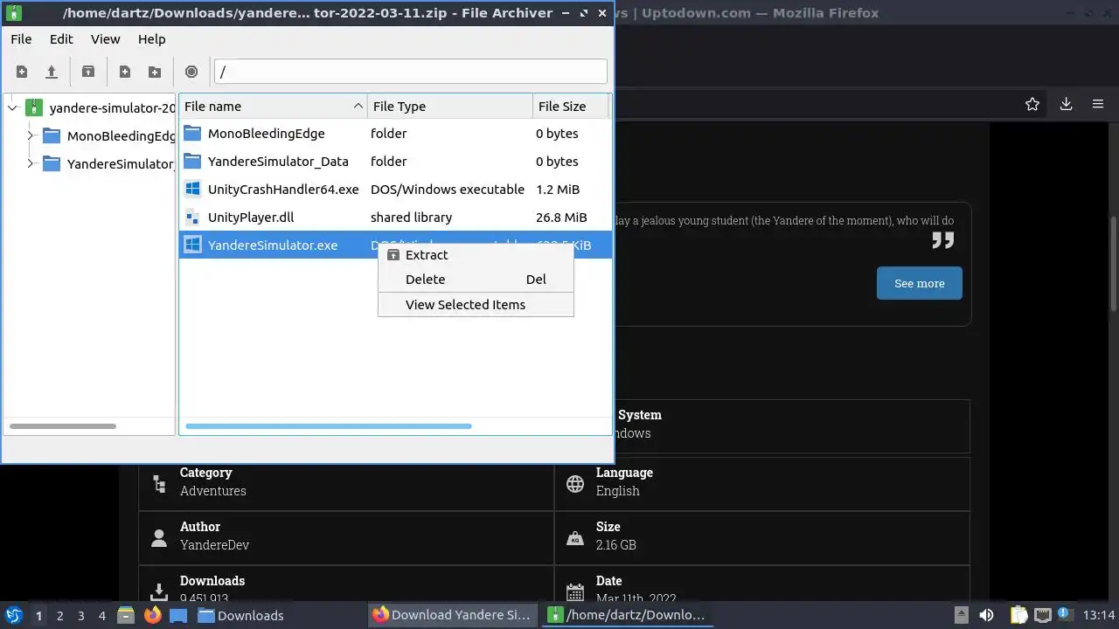Bookmark page with Firefox star icon
The image size is (1119, 629).
1032,104
